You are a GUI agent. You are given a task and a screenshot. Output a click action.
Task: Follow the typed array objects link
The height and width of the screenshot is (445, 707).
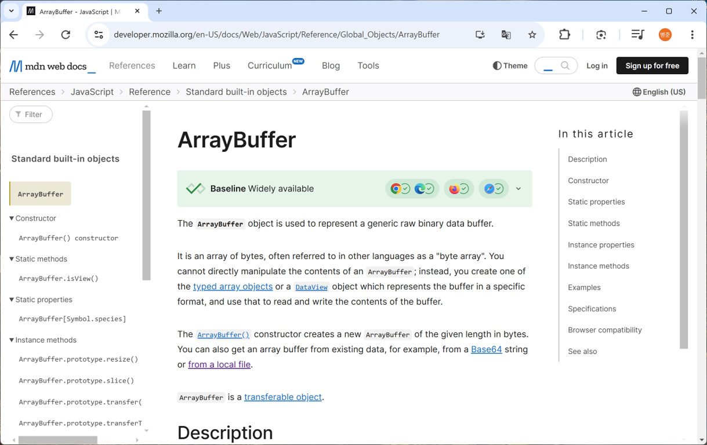[233, 286]
